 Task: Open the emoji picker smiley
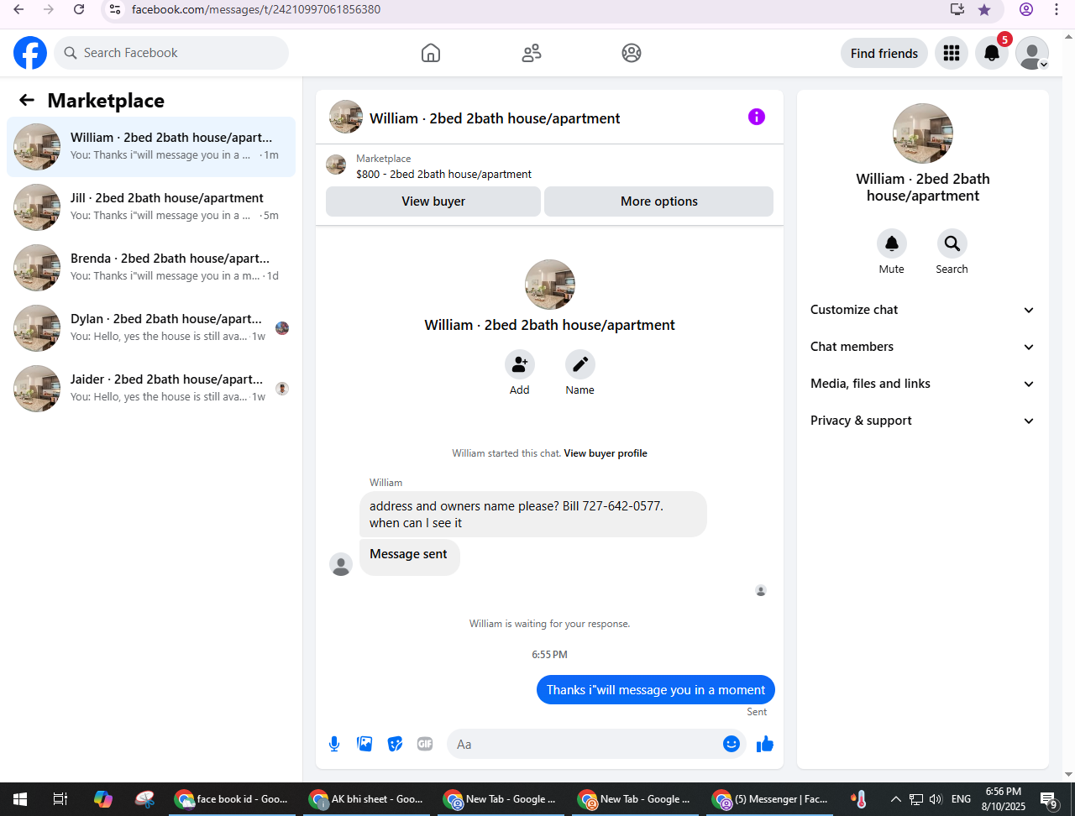coord(732,744)
